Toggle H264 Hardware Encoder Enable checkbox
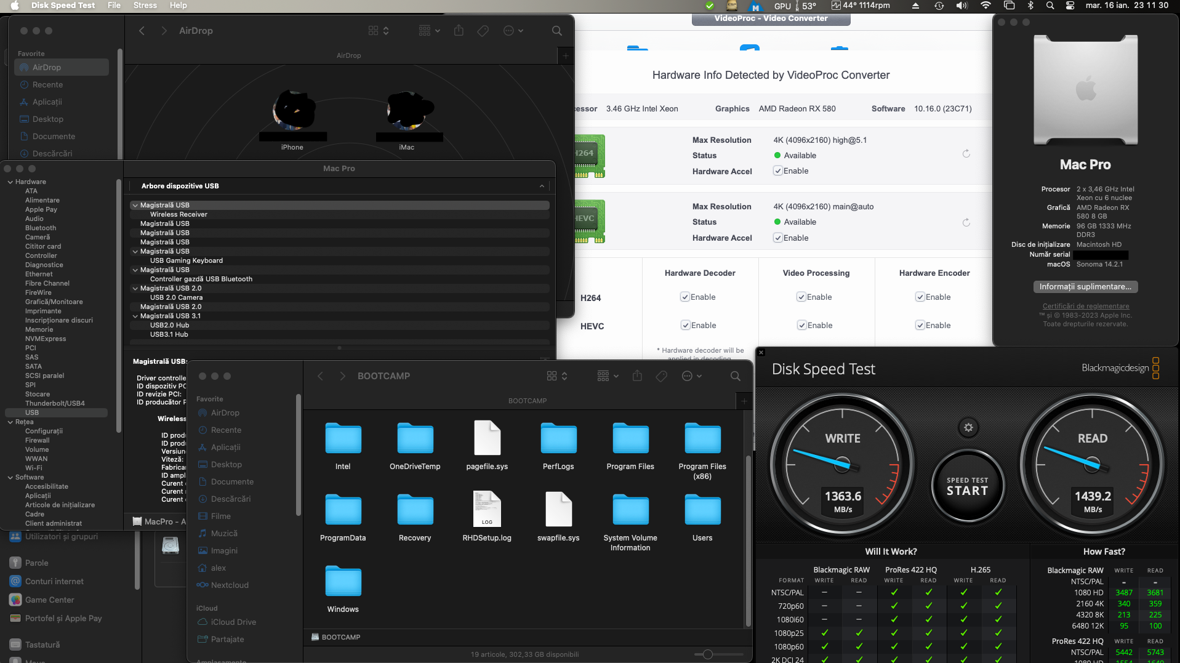 pos(920,297)
